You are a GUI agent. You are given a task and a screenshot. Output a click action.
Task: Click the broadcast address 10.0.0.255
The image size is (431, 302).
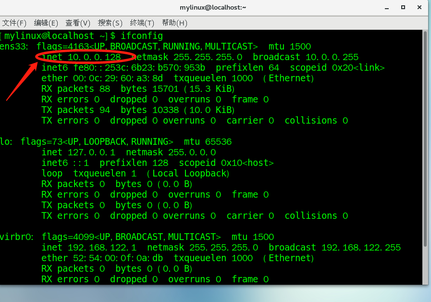click(332, 57)
